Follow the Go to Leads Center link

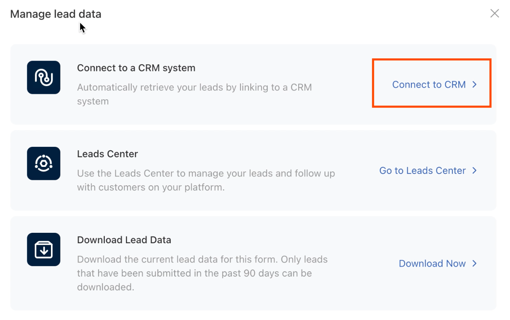pos(422,171)
